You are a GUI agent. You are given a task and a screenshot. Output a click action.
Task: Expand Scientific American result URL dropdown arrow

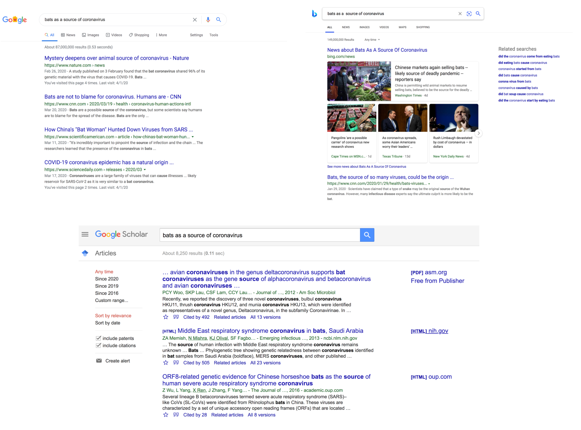point(193,137)
